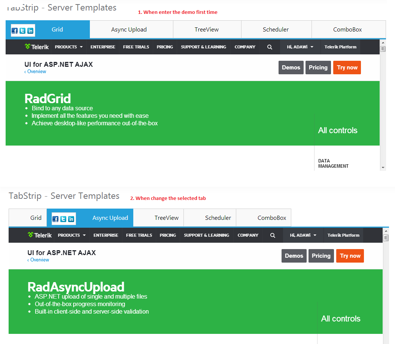Click the orange Try now button in lower page
395x344 pixels.
pyautogui.click(x=350, y=256)
